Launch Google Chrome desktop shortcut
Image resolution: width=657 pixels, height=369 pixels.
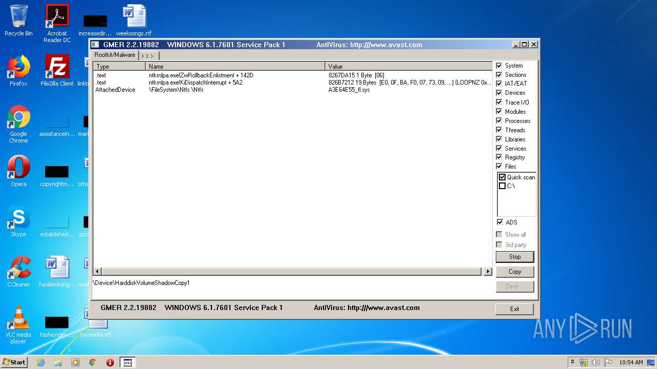coord(18,124)
